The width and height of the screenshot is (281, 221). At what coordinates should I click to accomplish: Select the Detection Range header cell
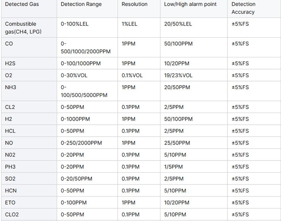[x=81, y=4]
